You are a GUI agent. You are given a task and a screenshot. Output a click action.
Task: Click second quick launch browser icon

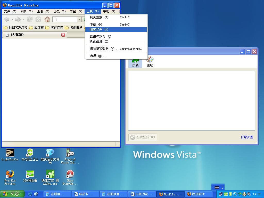(36, 194)
